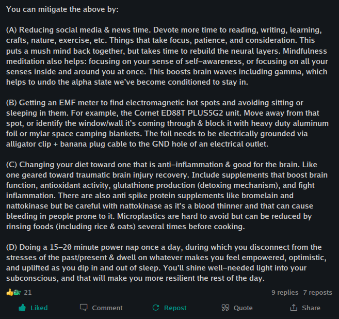Click the Comment speech bubble icon
Screen dimensions: 339x319
click(x=84, y=308)
